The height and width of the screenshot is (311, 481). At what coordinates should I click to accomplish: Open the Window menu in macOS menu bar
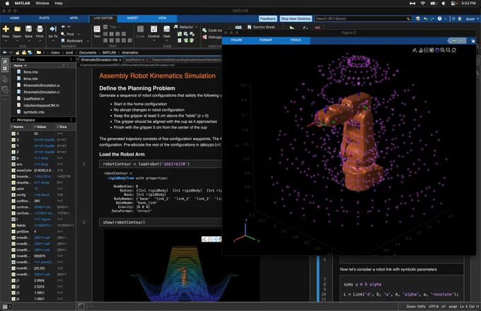(x=42, y=3)
